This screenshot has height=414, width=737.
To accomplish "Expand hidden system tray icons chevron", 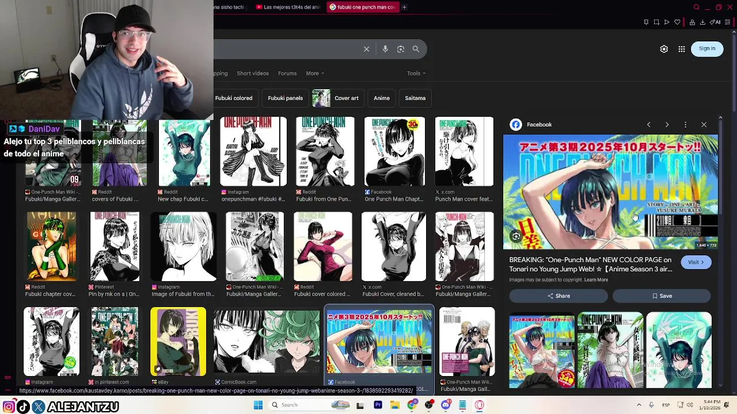I will click(x=639, y=405).
